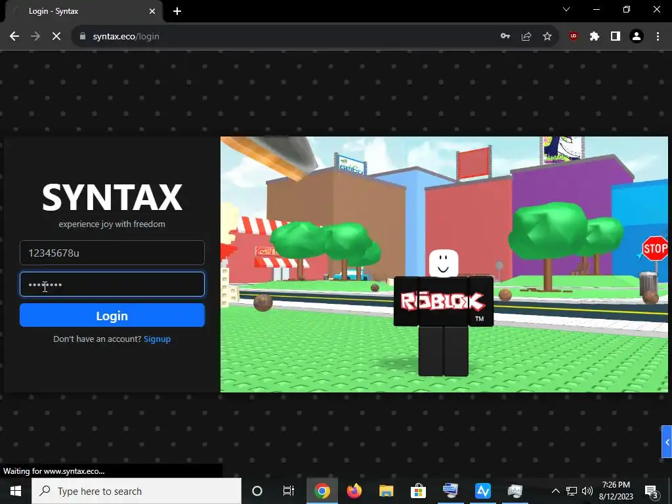Viewport: 672px width, 504px height.
Task: Click the SYNTAX logo heading
Action: 112,197
